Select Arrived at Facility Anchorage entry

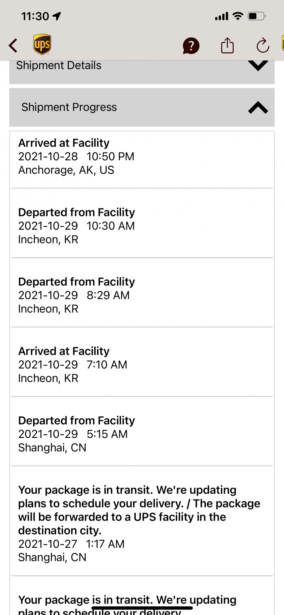[x=76, y=157]
